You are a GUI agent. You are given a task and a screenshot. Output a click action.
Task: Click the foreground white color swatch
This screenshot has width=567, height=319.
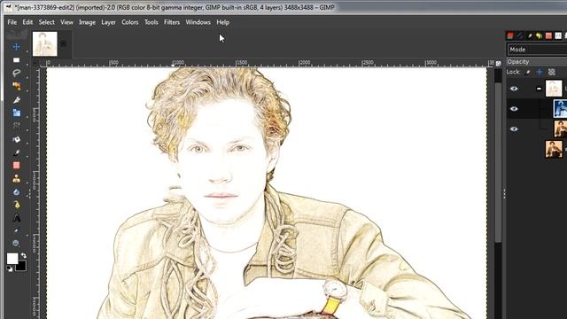12,258
